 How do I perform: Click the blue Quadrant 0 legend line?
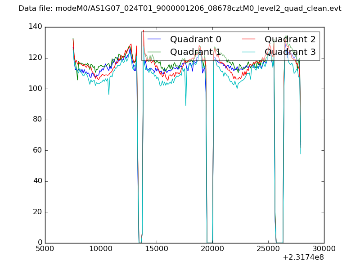(x=155, y=40)
